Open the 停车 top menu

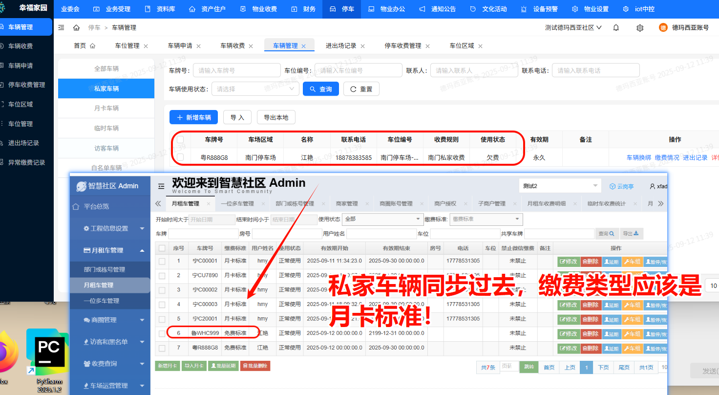pyautogui.click(x=342, y=9)
